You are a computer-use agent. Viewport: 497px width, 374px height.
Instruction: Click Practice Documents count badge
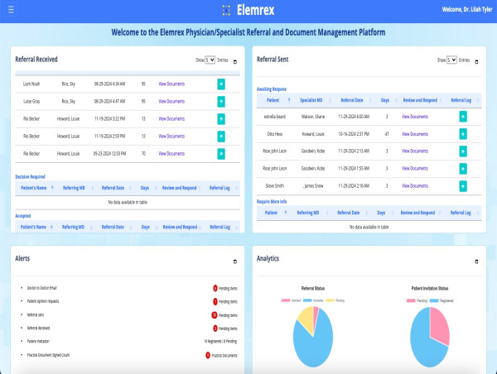208,355
